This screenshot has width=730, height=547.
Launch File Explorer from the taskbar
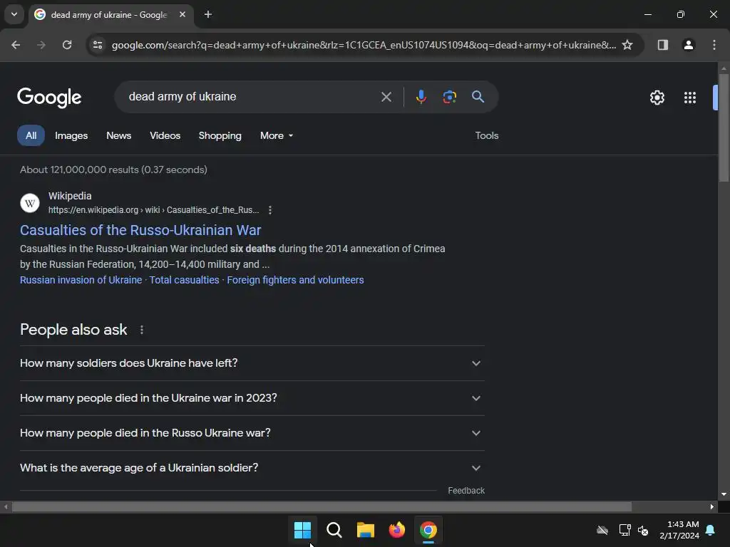[x=366, y=530]
